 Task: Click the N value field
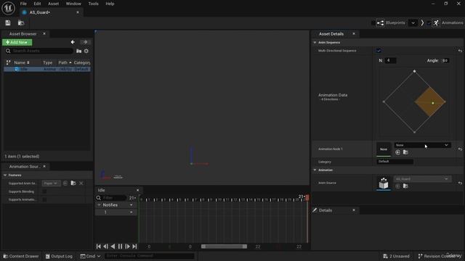click(390, 60)
